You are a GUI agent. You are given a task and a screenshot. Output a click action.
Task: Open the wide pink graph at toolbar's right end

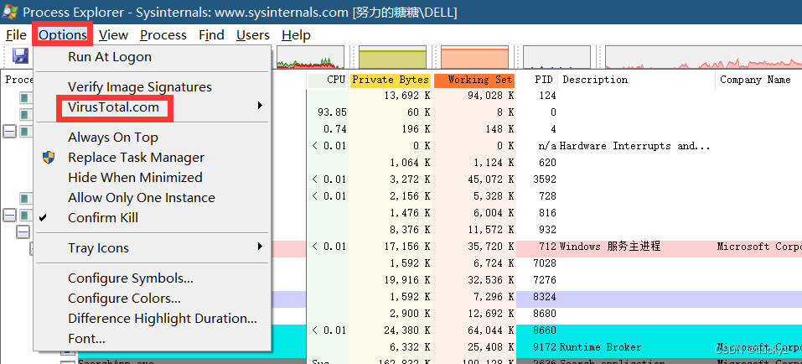point(703,57)
